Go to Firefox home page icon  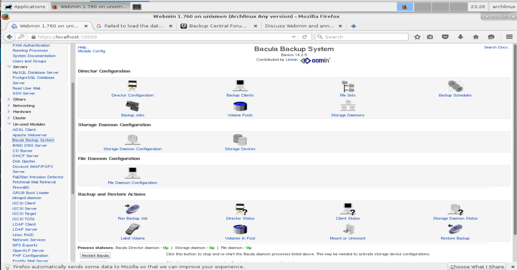point(476,37)
